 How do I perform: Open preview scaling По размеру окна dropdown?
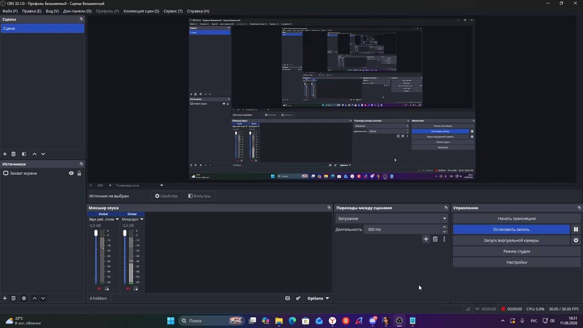[139, 185]
